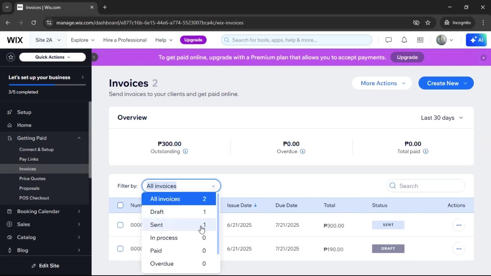Viewport: 491px width, 276px height.
Task: Click the Incognito indicator
Action: pyautogui.click(x=457, y=22)
